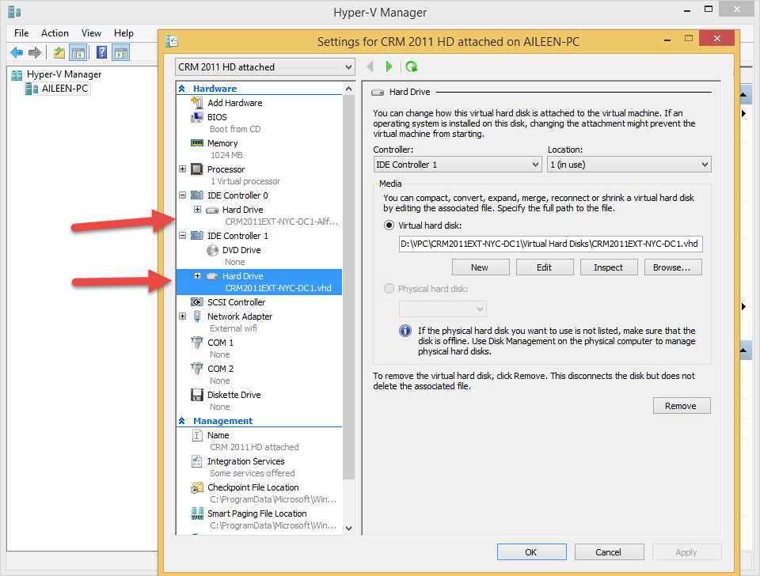The height and width of the screenshot is (576, 760).
Task: Expand the Network Adapter node
Action: (x=182, y=316)
